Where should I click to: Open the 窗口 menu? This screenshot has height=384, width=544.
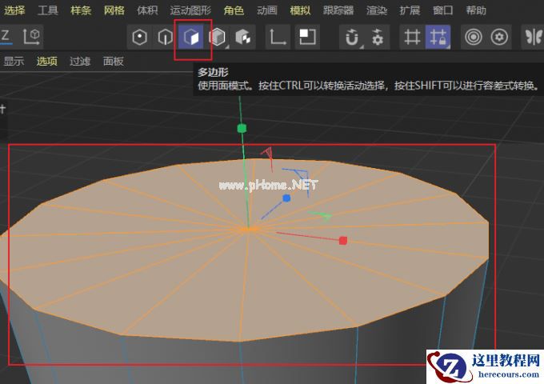[x=442, y=10]
